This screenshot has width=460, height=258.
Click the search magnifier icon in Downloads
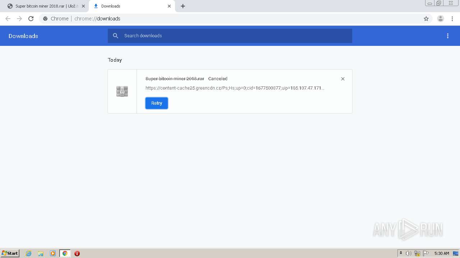[x=115, y=36]
